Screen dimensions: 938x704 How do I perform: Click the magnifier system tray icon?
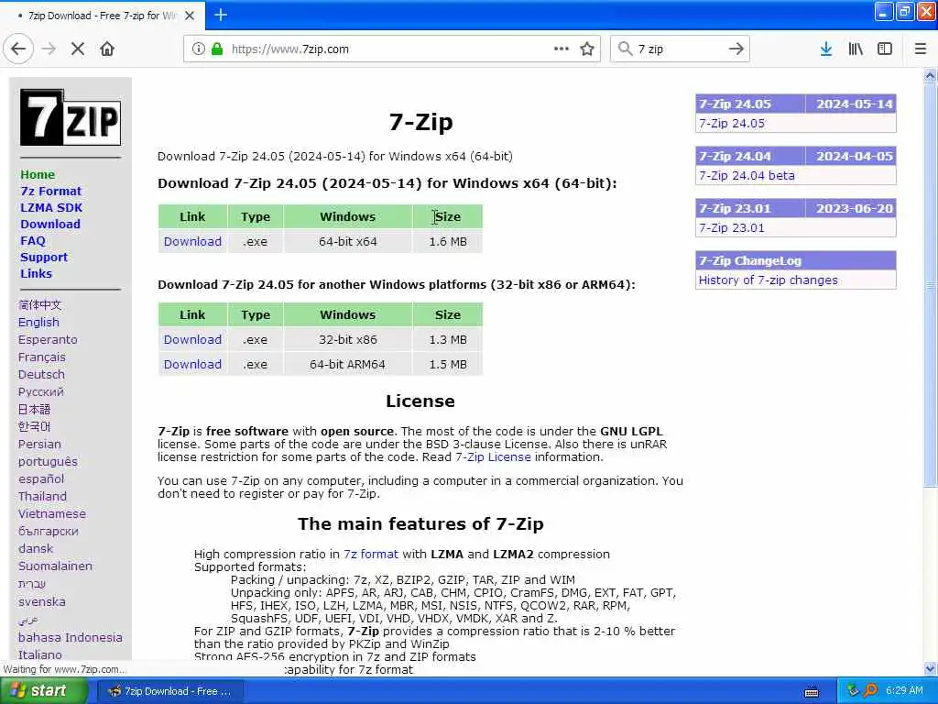(x=871, y=690)
